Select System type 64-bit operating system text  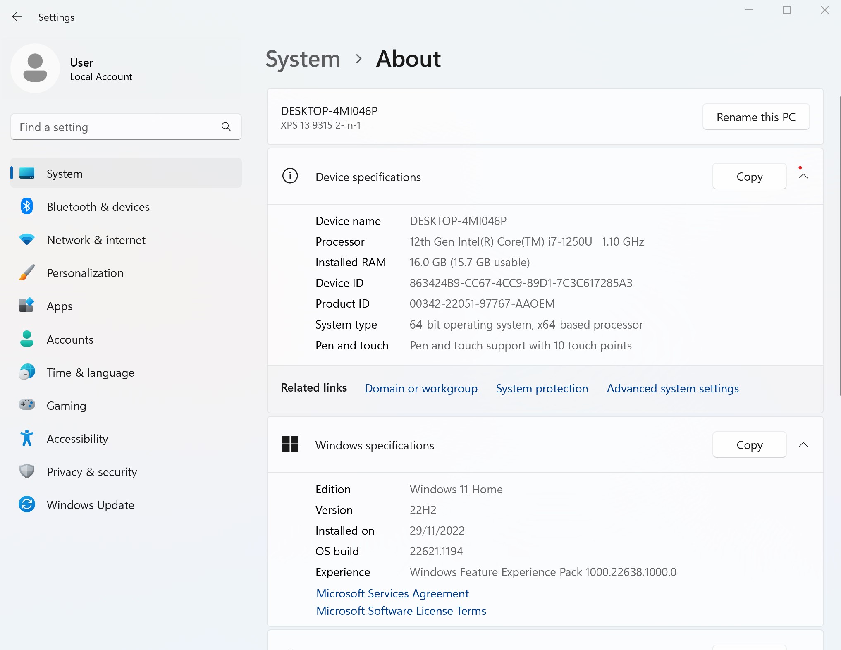(x=526, y=325)
